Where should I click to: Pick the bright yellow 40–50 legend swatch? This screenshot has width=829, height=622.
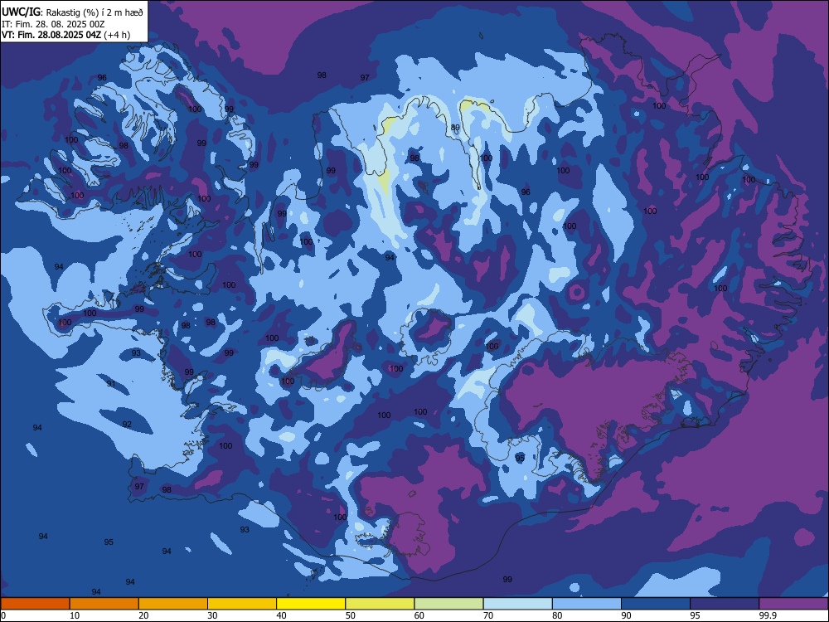point(311,604)
